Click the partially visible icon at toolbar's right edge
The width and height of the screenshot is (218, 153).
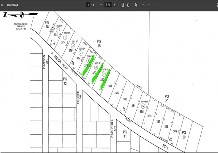[x=217, y=5]
